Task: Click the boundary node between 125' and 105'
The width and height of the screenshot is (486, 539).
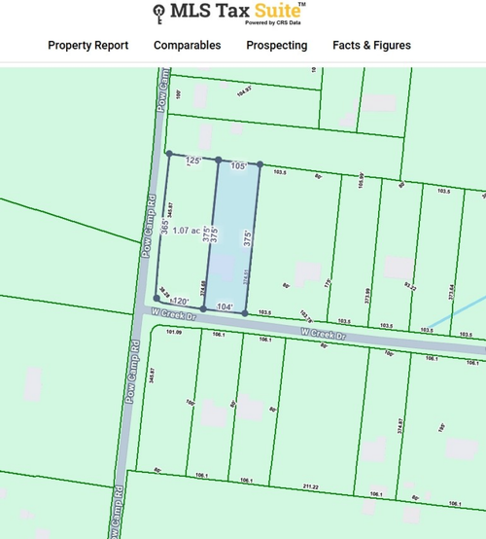Action: pos(219,160)
